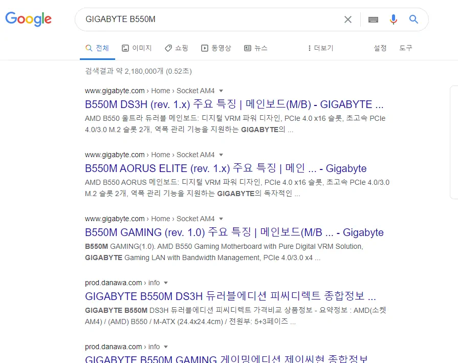Start voice search with microphone icon
The width and height of the screenshot is (458, 363).
(x=393, y=19)
